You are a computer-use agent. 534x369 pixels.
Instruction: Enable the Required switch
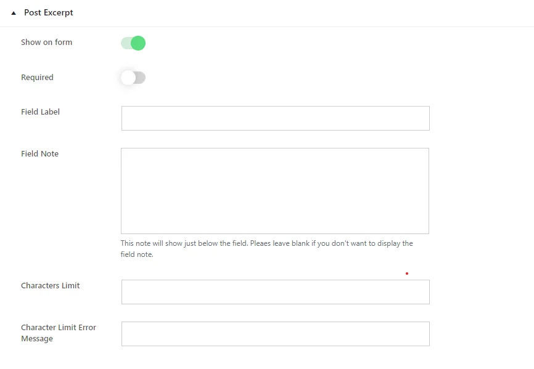pyautogui.click(x=133, y=78)
